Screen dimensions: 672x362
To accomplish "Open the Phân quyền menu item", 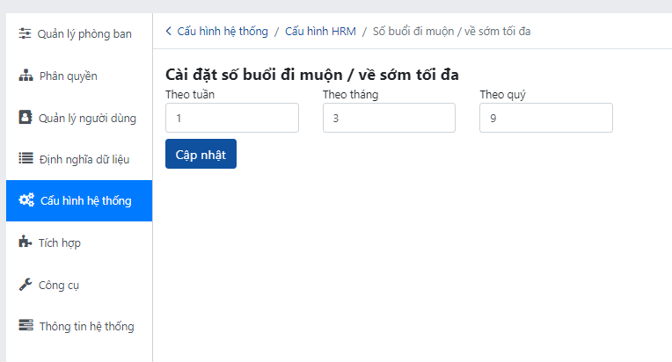I will 79,76.
